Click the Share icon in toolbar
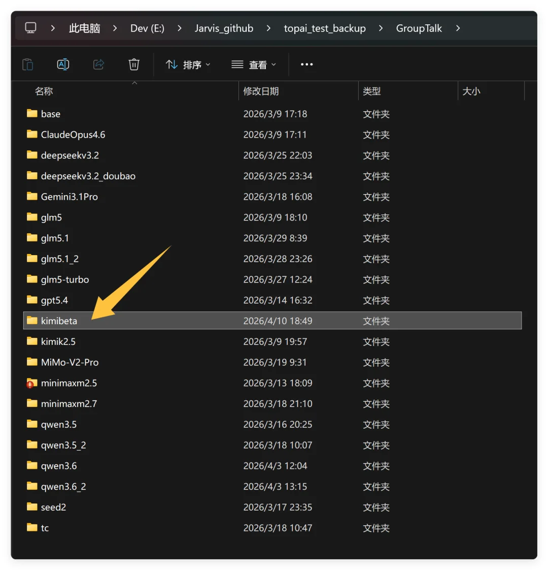This screenshot has width=548, height=570. [98, 65]
